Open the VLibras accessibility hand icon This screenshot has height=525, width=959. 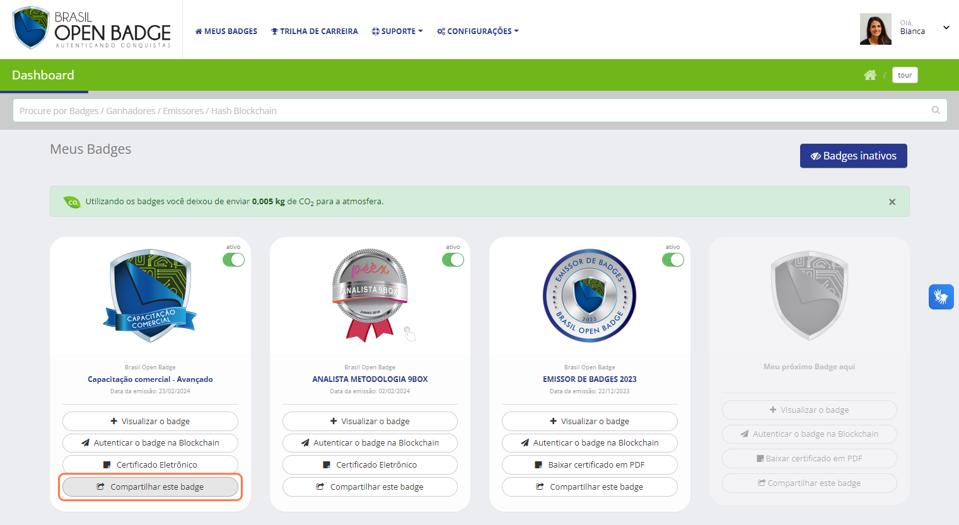pos(941,297)
